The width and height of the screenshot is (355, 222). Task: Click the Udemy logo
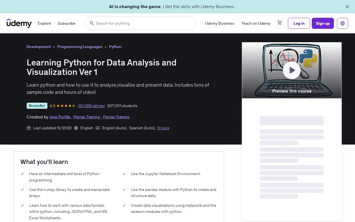click(x=19, y=23)
